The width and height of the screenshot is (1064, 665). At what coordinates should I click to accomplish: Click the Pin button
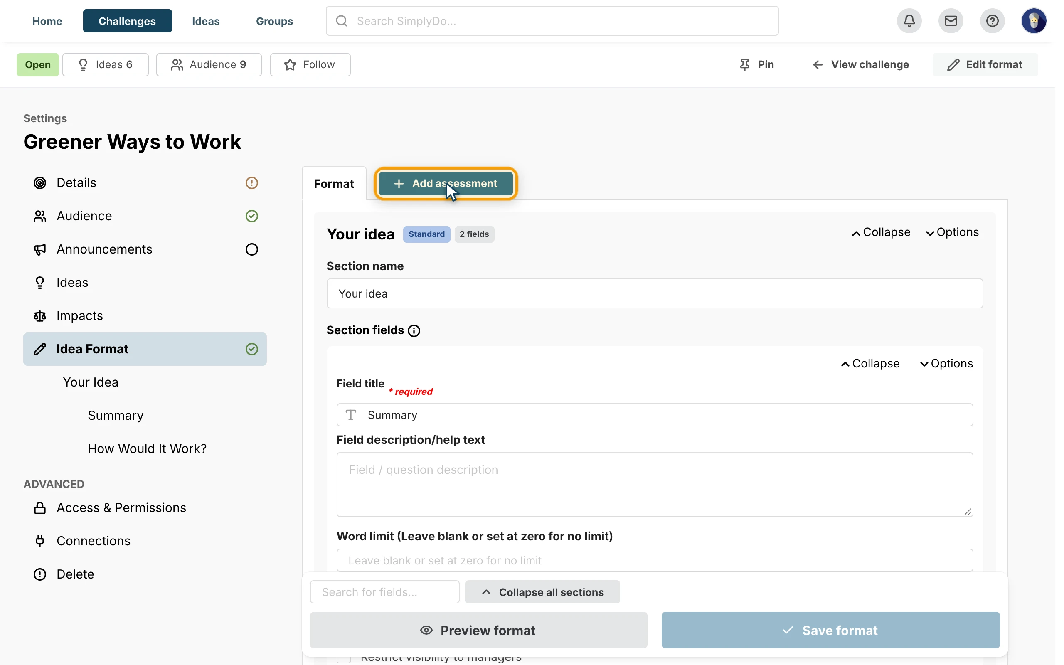click(756, 65)
